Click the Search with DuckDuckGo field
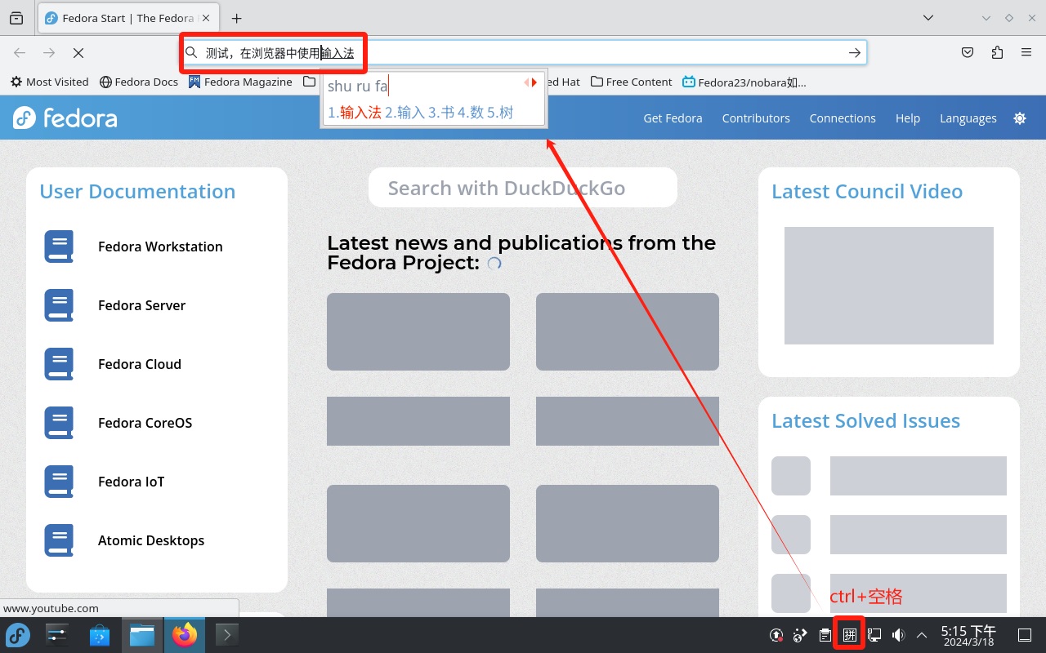The height and width of the screenshot is (653, 1046). tap(523, 189)
